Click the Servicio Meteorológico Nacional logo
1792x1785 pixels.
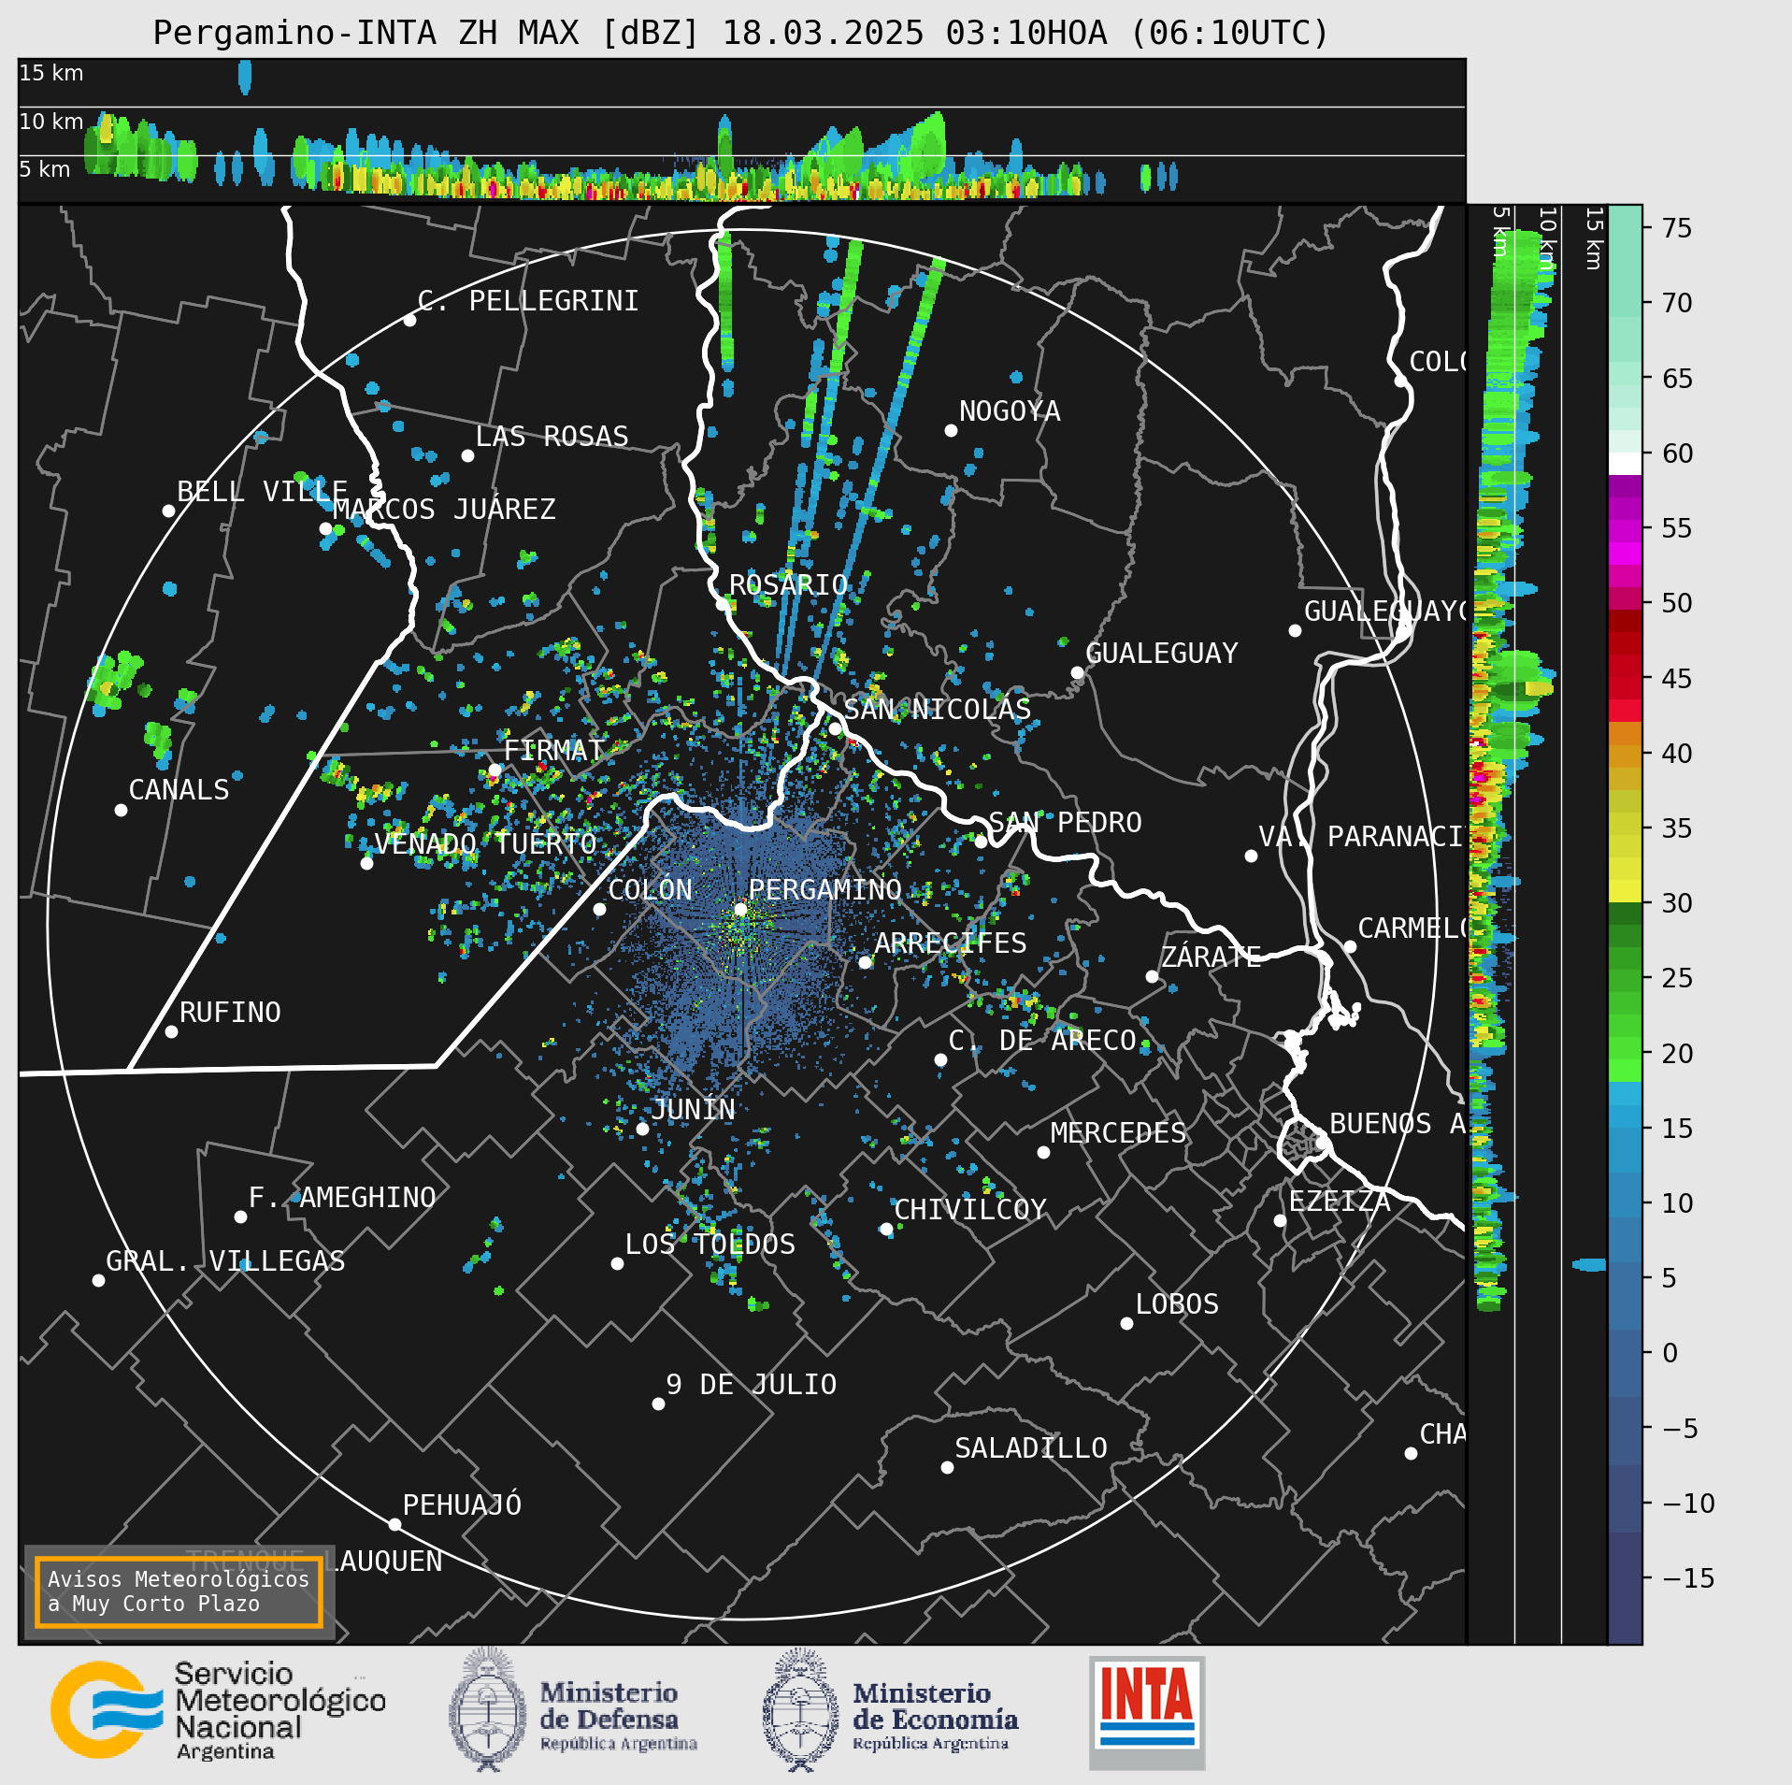pyautogui.click(x=219, y=1711)
